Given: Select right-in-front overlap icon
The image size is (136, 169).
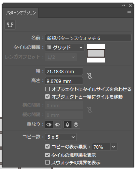Looking at the screenshot, I should point(57,125).
